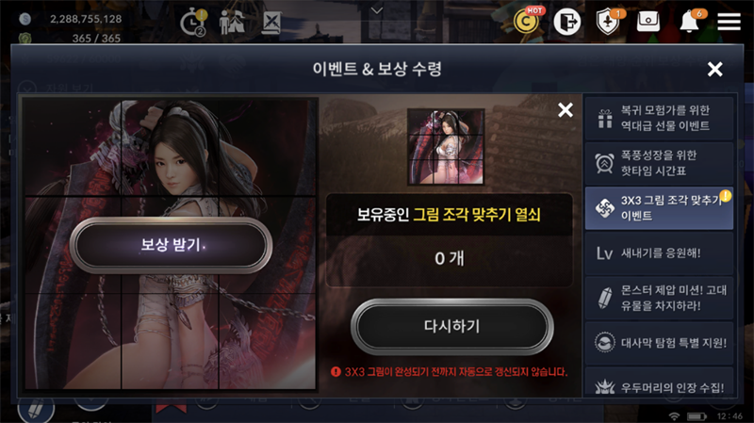The width and height of the screenshot is (754, 423).
Task: Open 3X3 그림 조각 맞추기 이벤트 tab
Action: pos(659,208)
